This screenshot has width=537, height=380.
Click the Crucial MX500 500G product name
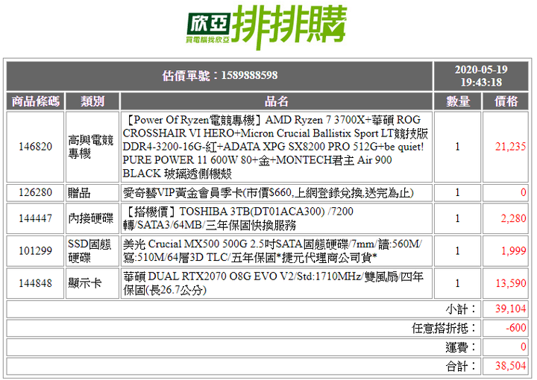(x=277, y=250)
